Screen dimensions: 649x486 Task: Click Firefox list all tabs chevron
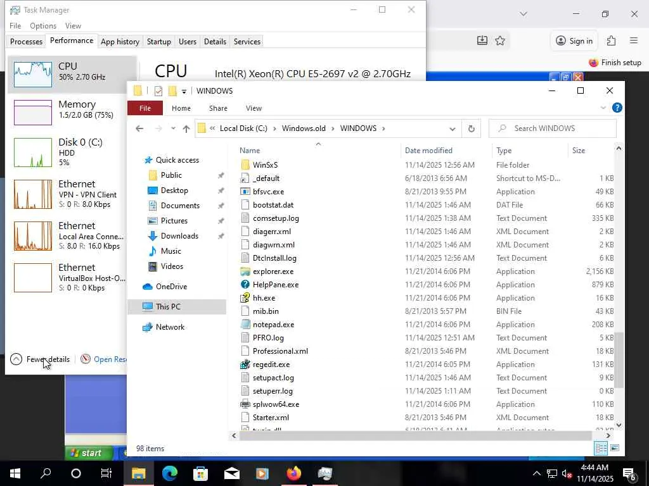click(x=524, y=14)
